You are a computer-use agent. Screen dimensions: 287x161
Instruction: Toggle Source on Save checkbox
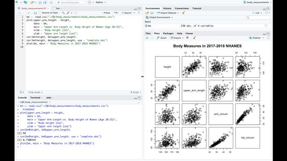[40, 13]
